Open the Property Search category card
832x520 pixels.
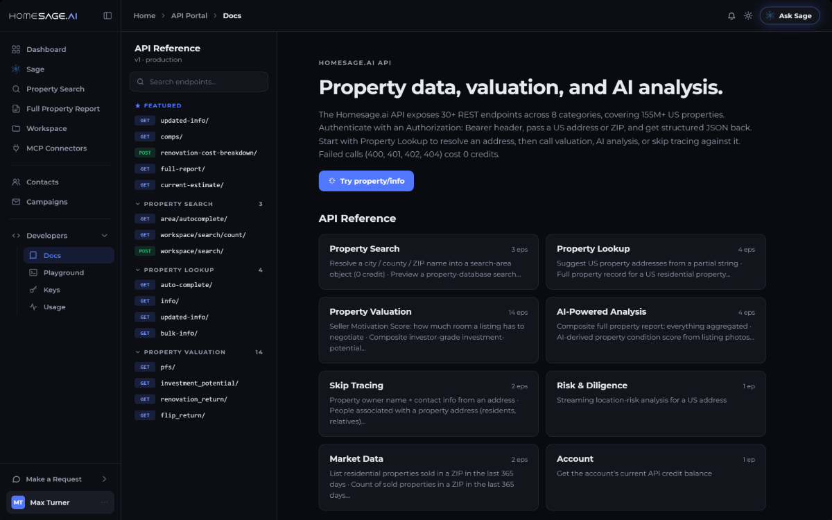(x=428, y=261)
